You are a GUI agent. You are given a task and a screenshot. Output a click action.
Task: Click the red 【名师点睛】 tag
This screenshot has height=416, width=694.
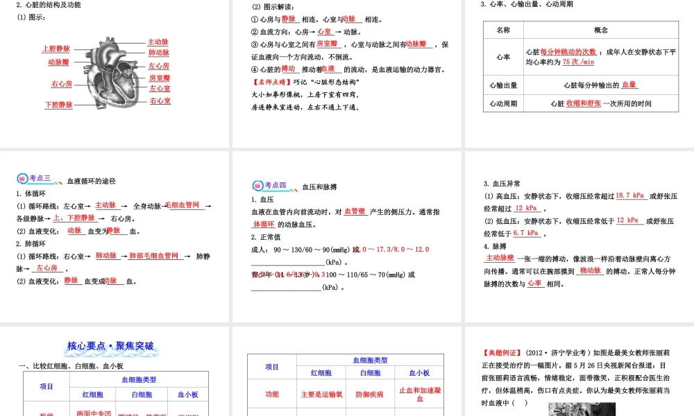(272, 83)
